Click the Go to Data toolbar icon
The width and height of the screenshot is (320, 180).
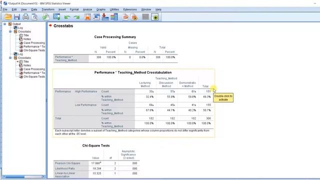[87, 17]
